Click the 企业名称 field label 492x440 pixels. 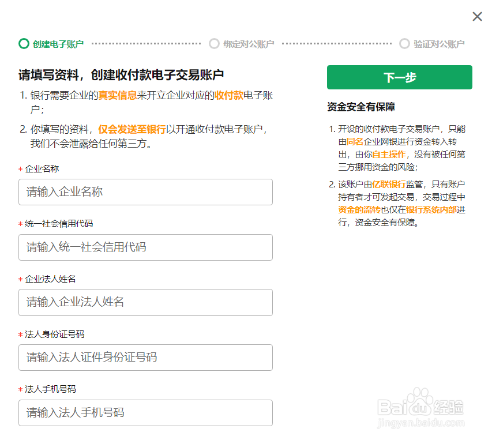coord(42,169)
